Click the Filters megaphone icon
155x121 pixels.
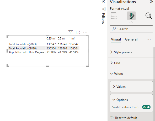coord(104,9)
